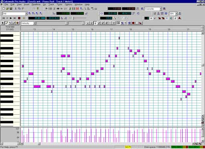
Task: Start playback with Play button
Action: pos(11,18)
